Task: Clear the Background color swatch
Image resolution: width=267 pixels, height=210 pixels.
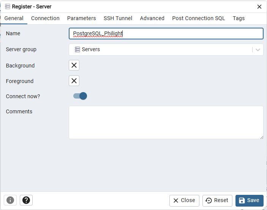Action: coord(74,65)
